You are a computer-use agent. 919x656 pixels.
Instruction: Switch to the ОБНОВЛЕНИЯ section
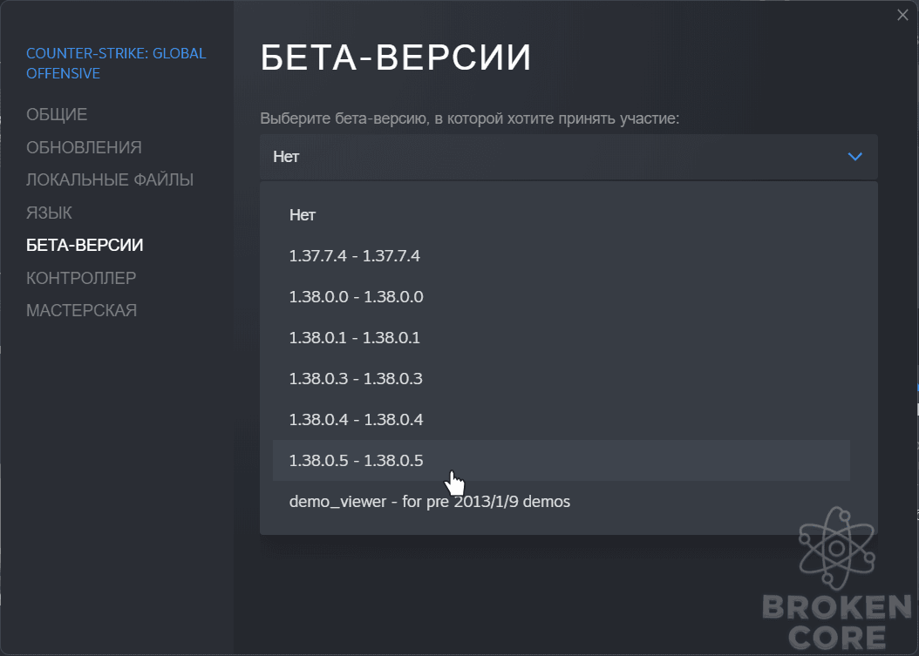click(84, 147)
